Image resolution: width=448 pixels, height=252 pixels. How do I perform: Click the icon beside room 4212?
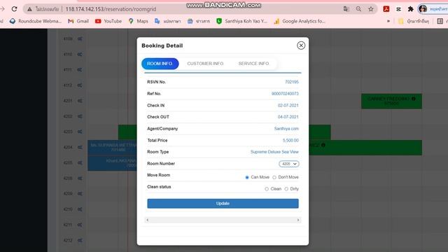80,240
